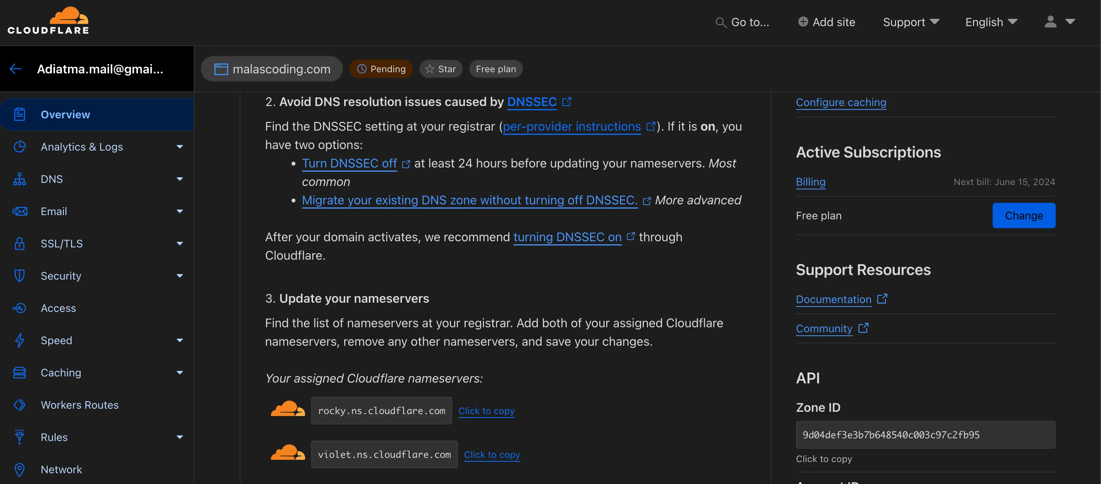Viewport: 1101px width, 484px height.
Task: Follow the per-provider instructions link
Action: (x=572, y=126)
